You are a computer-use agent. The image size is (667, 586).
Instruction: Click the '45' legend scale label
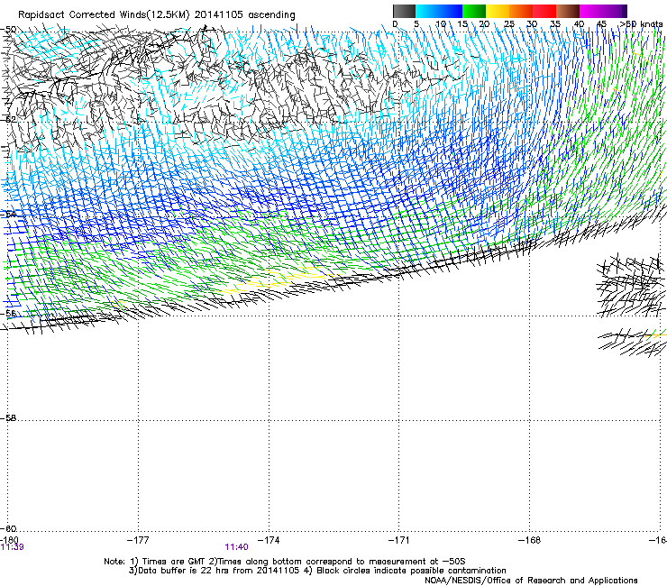coord(601,24)
